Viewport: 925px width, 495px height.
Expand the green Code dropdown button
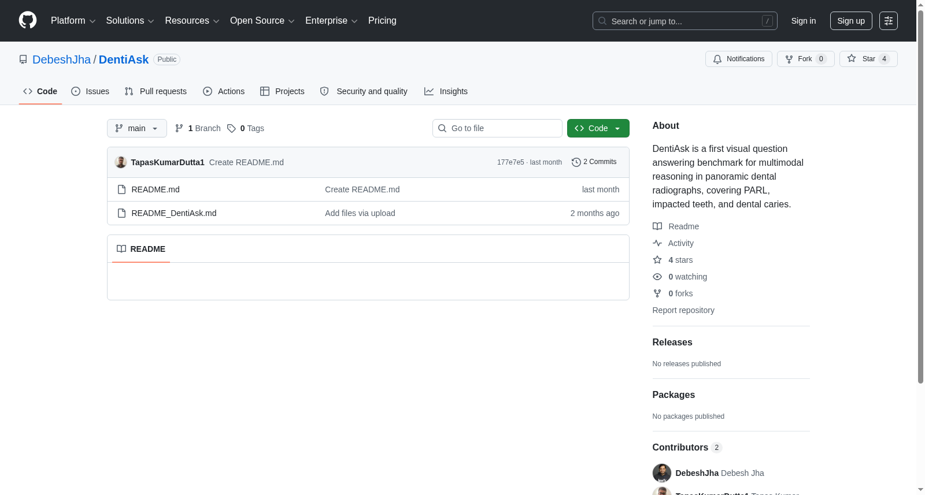pyautogui.click(x=598, y=128)
